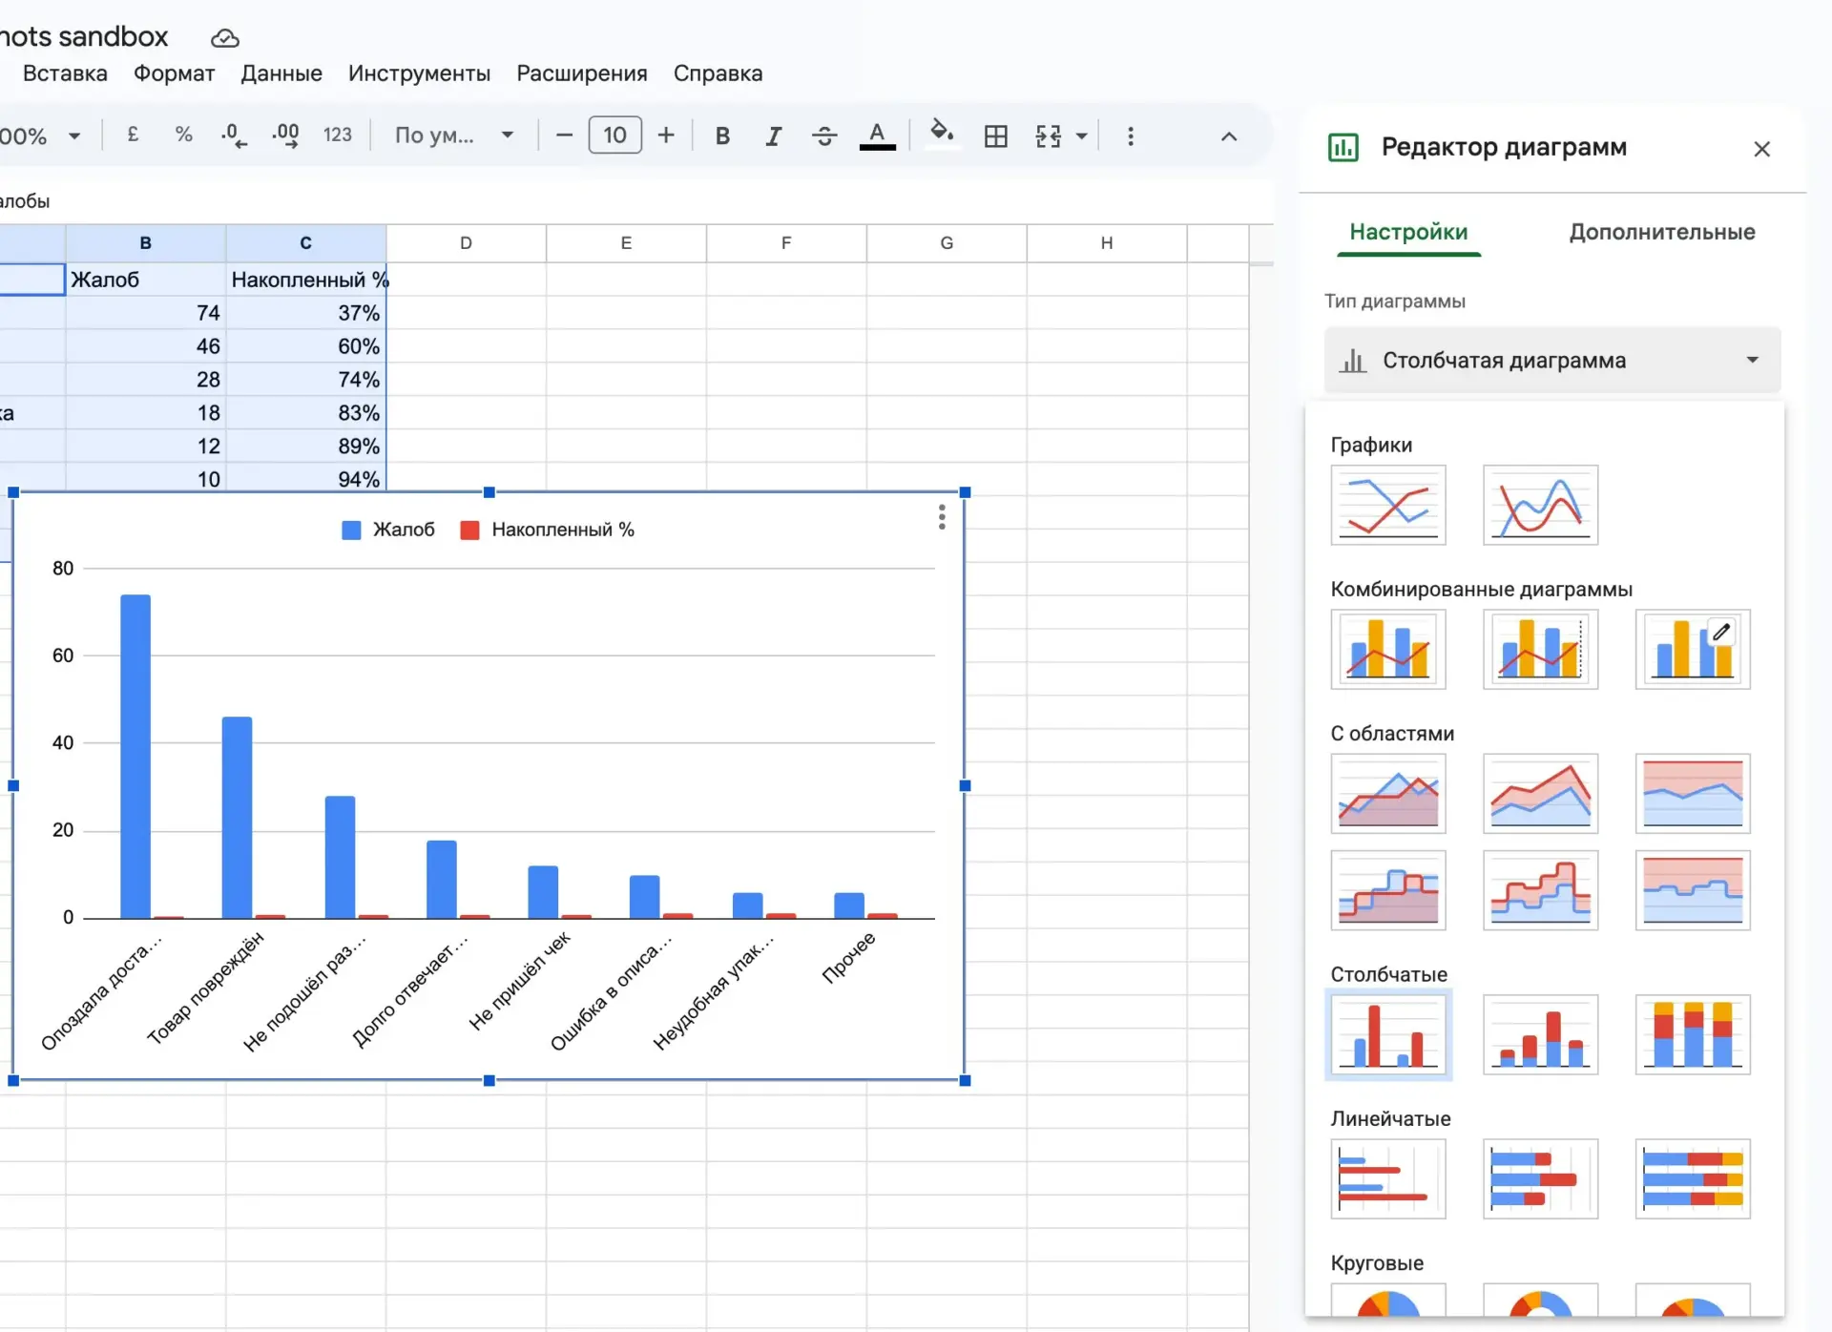Format as currency with pound icon

pyautogui.click(x=133, y=135)
